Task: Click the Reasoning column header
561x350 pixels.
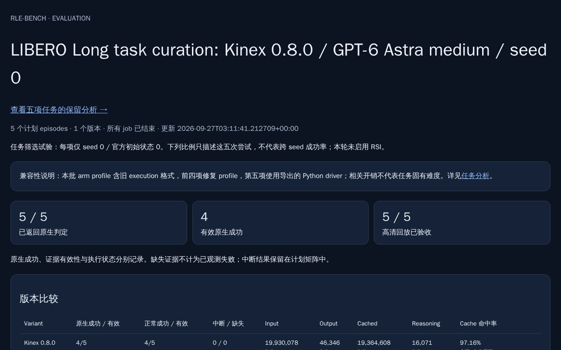Action: point(426,324)
